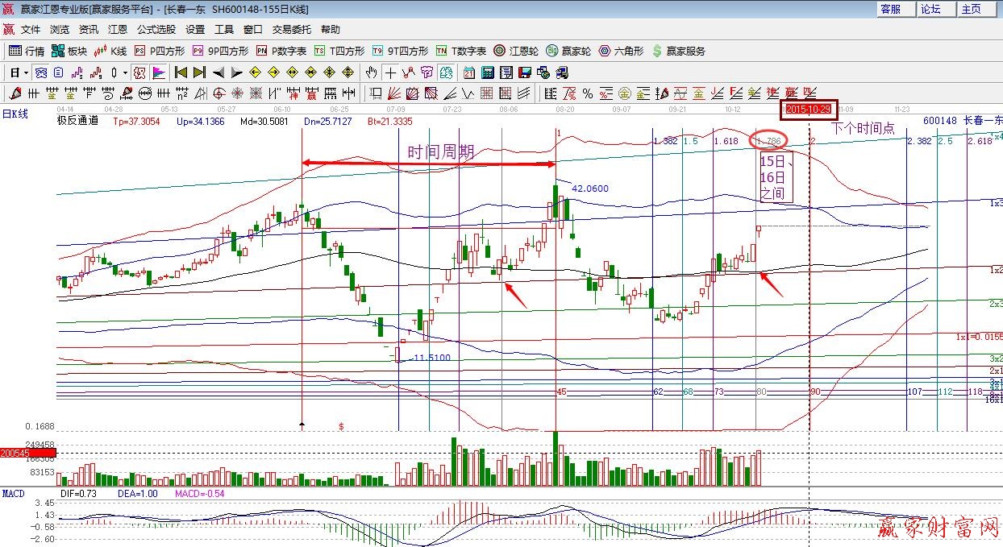Viewport: 1003px width, 547px height.
Task: Expand the candlestick style dropdown arrow
Action: pyautogui.click(x=125, y=73)
